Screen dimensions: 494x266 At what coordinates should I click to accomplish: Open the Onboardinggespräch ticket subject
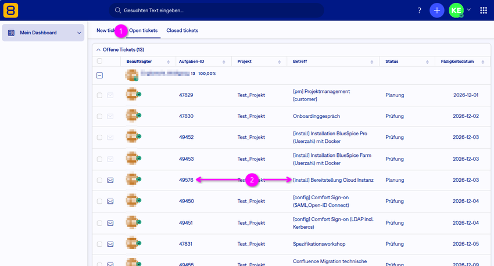click(316, 116)
